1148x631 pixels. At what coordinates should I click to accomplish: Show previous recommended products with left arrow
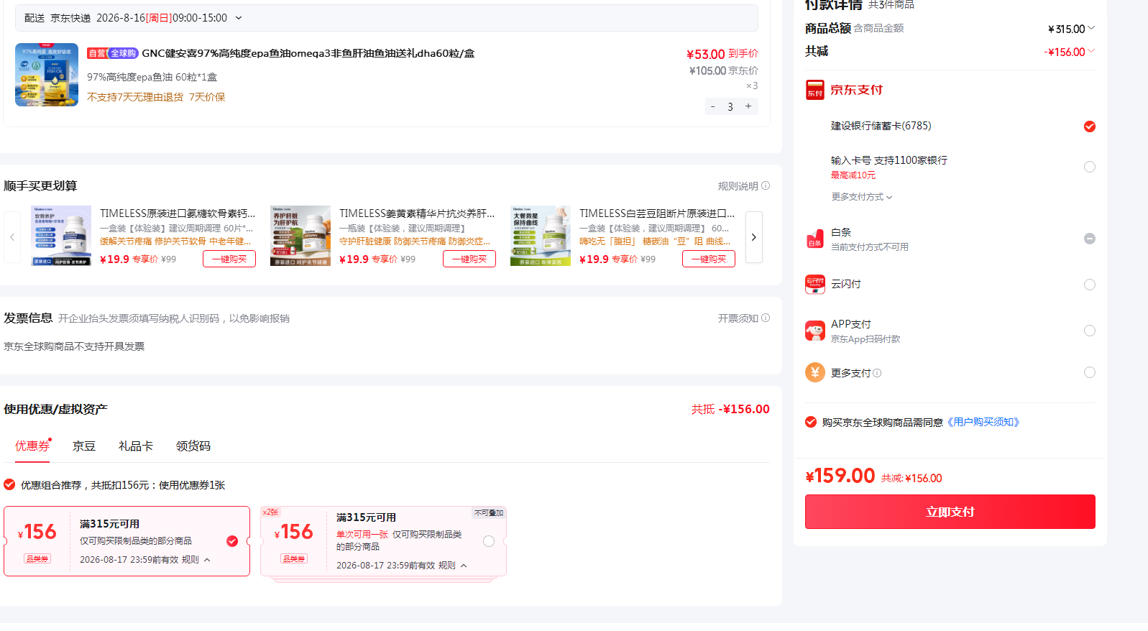pos(12,237)
